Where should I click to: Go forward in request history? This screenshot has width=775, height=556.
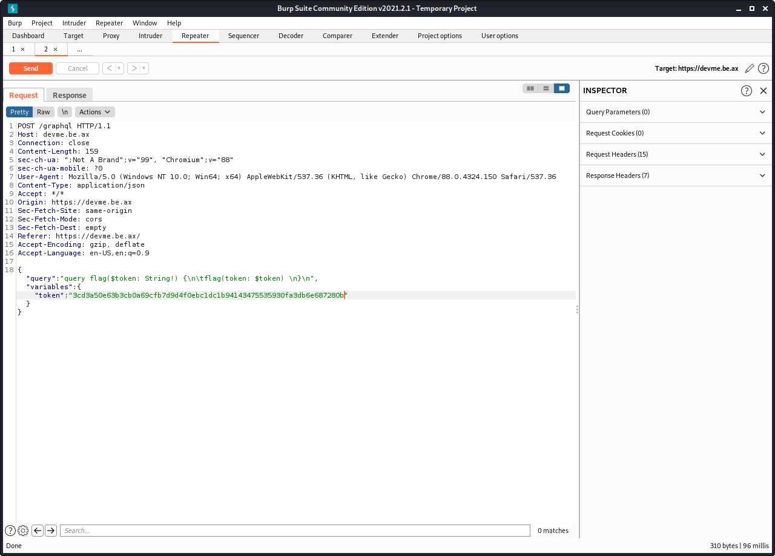tap(134, 68)
